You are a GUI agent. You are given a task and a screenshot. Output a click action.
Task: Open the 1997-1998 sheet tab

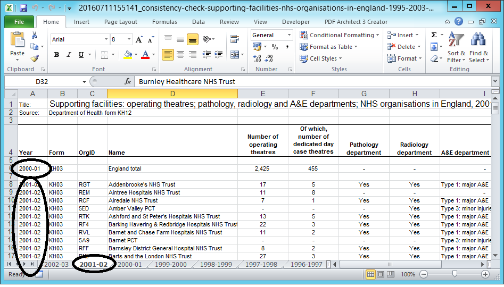[261, 265]
